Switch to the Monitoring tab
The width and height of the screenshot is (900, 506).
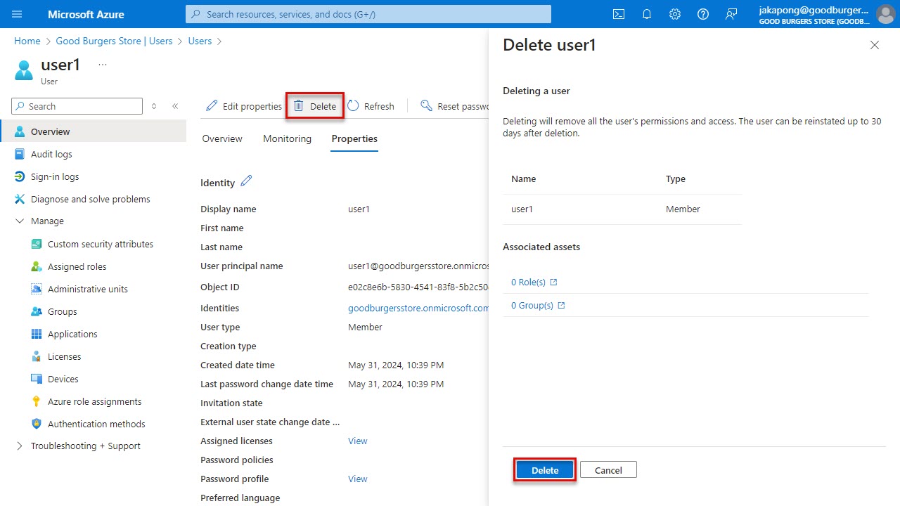click(x=287, y=138)
